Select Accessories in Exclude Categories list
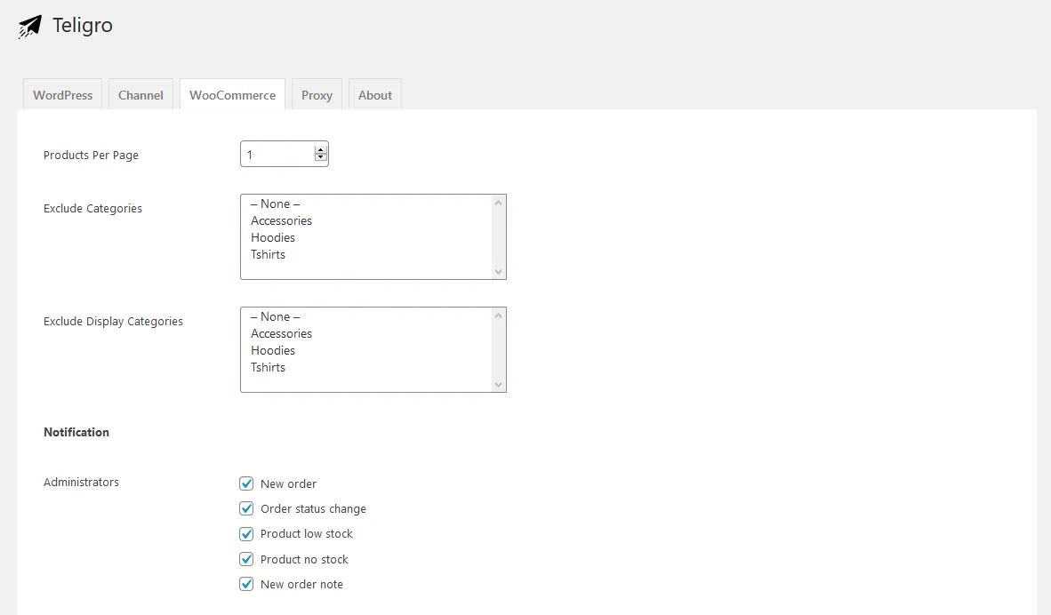Screen dimensions: 1051x615 click(282, 220)
